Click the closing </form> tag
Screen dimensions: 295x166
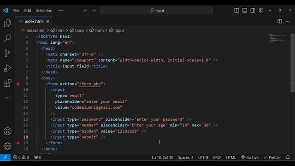click(x=54, y=143)
